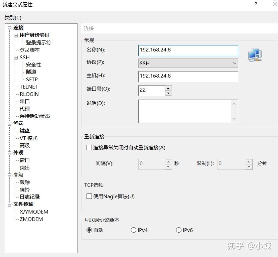Collapse the 外观 tree branch
This screenshot has width=278, height=257.
(9, 152)
